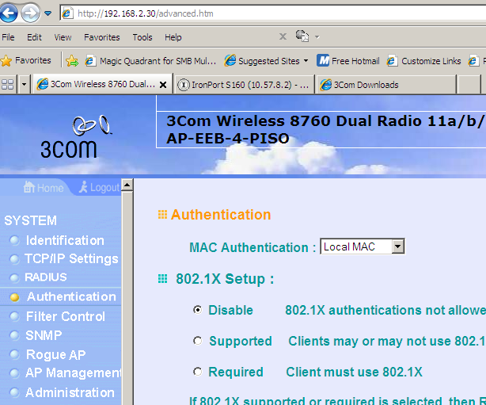Select the Disable 802.1X radio button
The height and width of the screenshot is (405, 486).
point(198,310)
